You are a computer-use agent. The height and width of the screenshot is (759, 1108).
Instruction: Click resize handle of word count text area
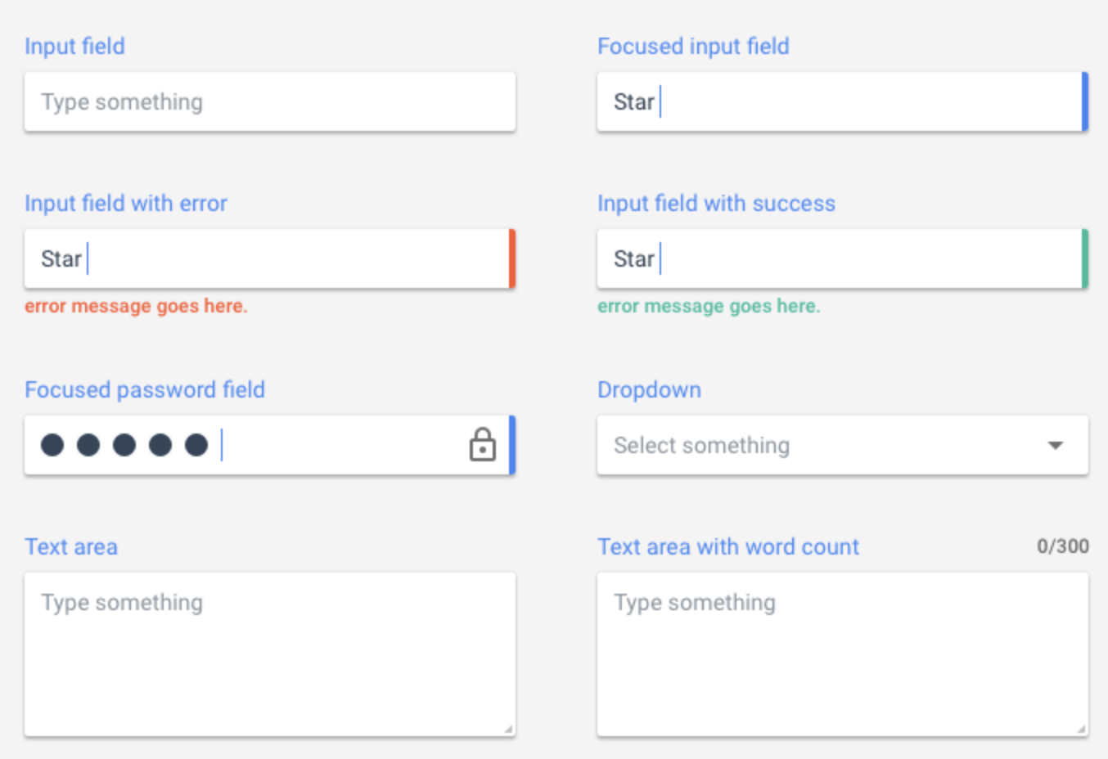coord(1081,729)
